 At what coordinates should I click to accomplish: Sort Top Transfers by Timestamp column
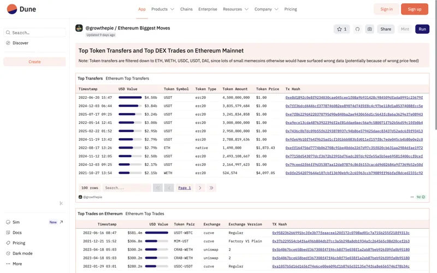(x=88, y=89)
